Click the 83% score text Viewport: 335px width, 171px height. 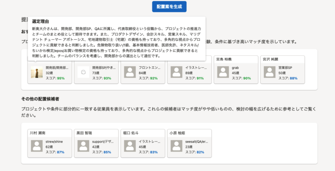154,152
